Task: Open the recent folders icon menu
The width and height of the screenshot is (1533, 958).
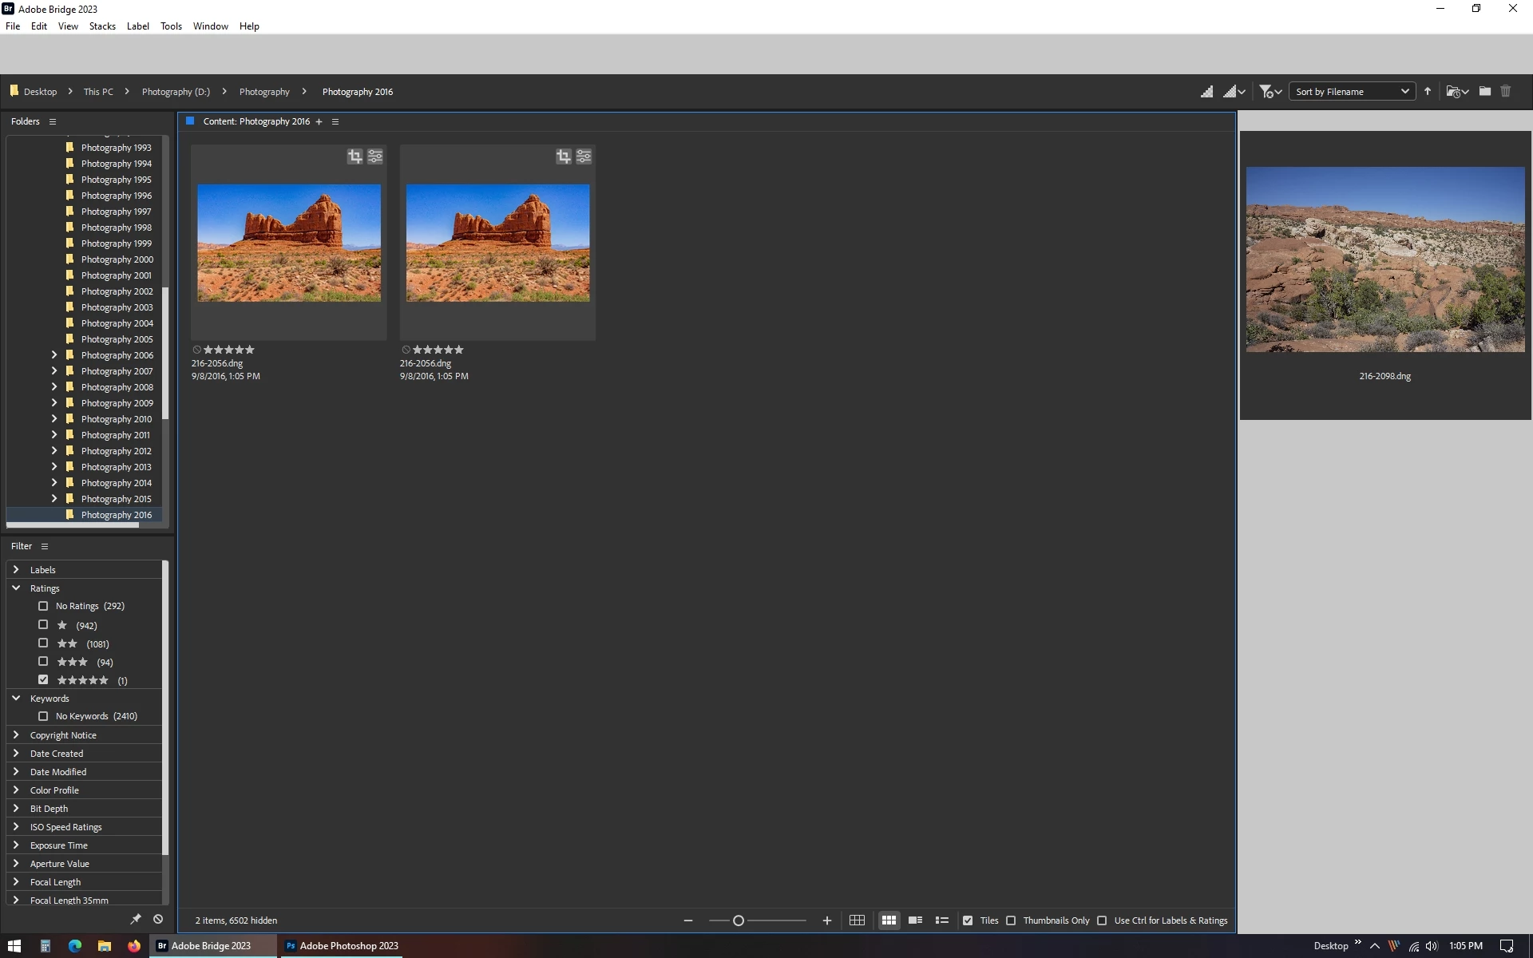Action: (1457, 92)
